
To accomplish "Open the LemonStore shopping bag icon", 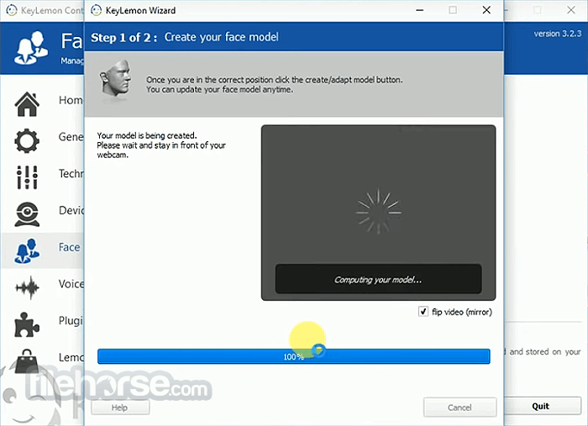I will pyautogui.click(x=27, y=360).
